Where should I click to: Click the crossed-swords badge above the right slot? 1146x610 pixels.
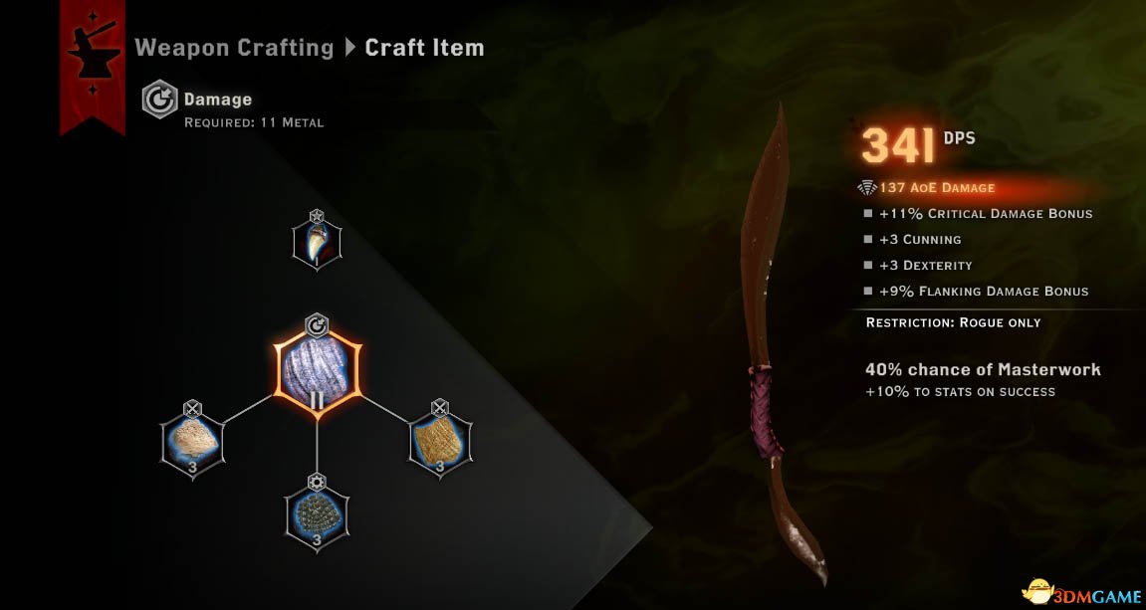(x=439, y=408)
